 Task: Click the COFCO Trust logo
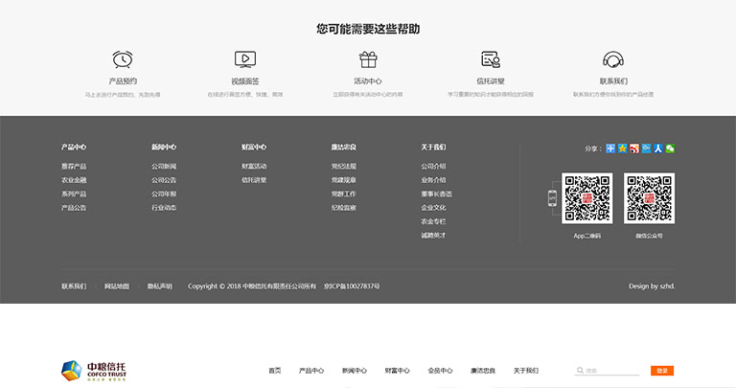point(94,370)
